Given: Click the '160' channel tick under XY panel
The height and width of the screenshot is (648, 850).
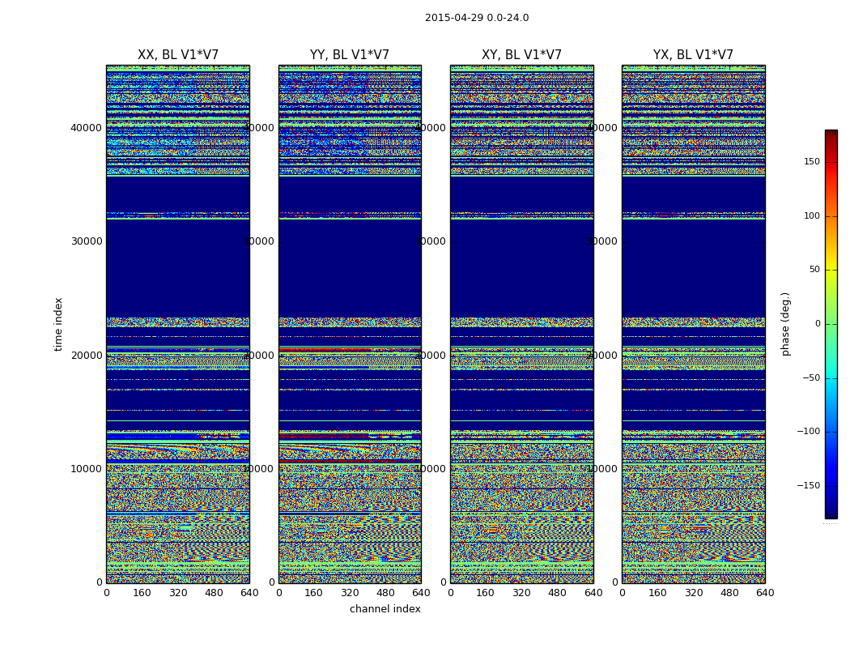Looking at the screenshot, I should click(x=486, y=593).
